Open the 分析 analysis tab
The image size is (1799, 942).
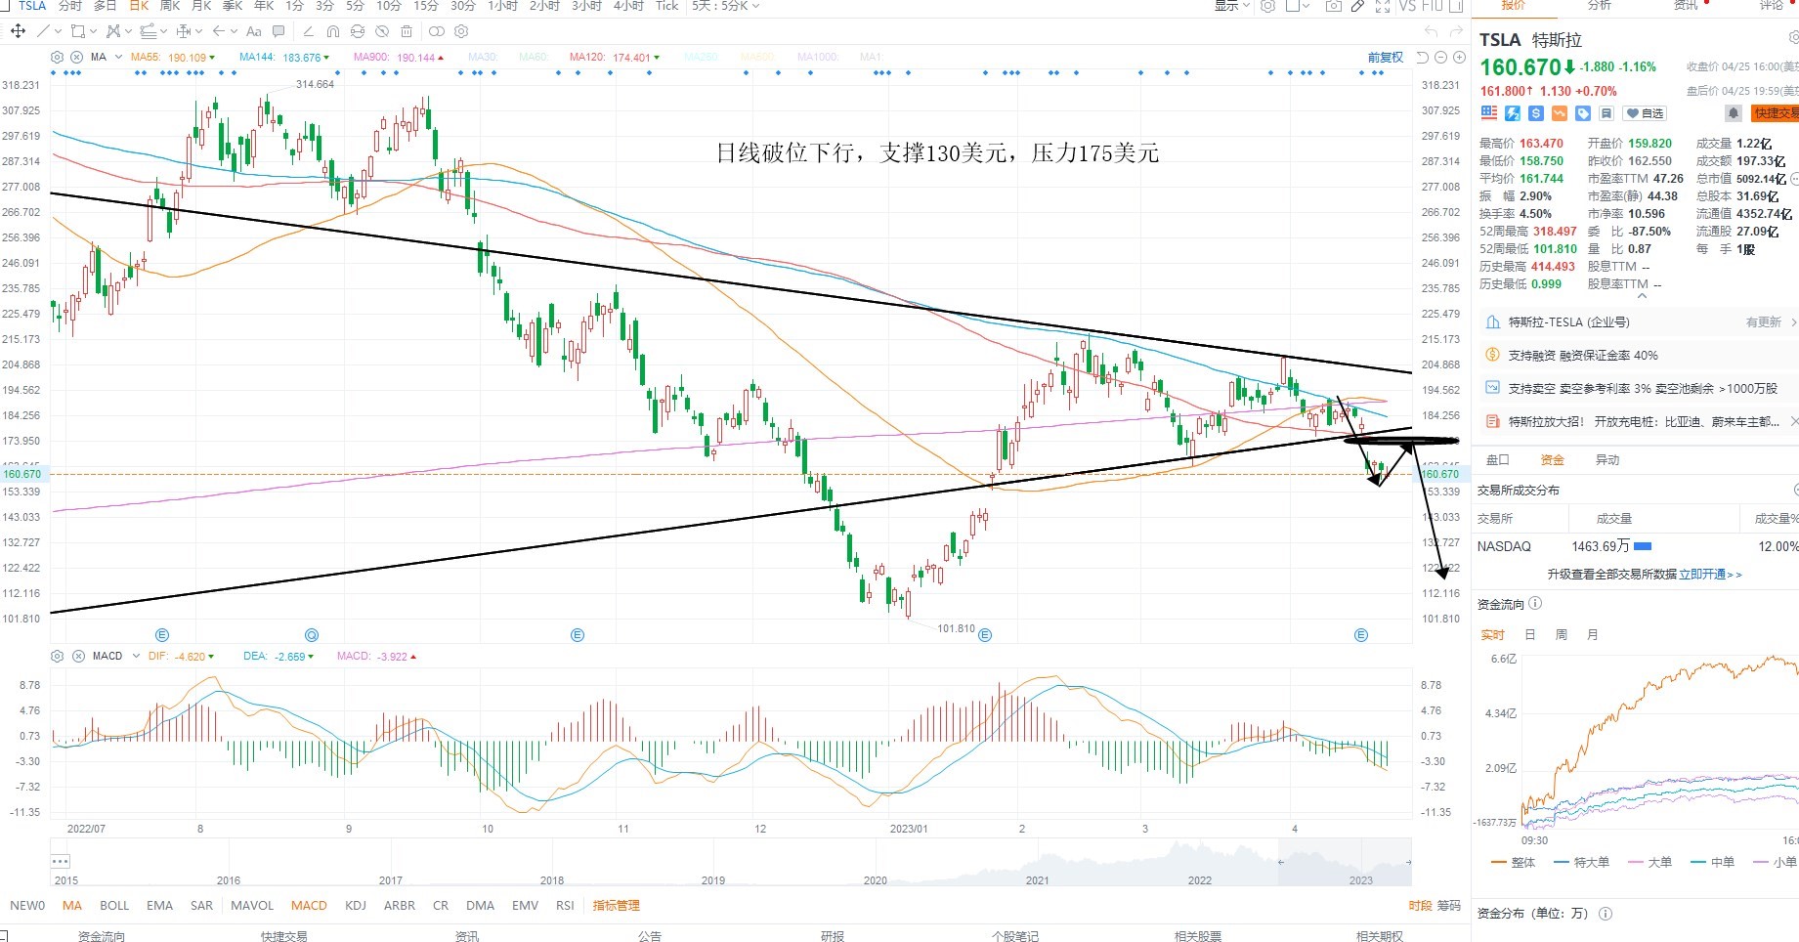[1600, 5]
